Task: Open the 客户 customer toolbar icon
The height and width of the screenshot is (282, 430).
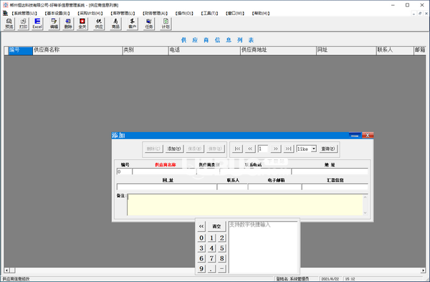Action: click(x=133, y=24)
